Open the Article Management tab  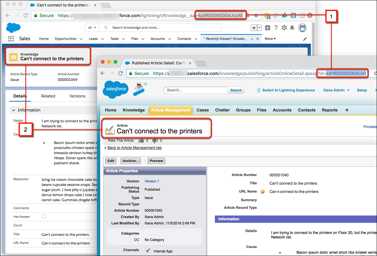click(x=171, y=110)
